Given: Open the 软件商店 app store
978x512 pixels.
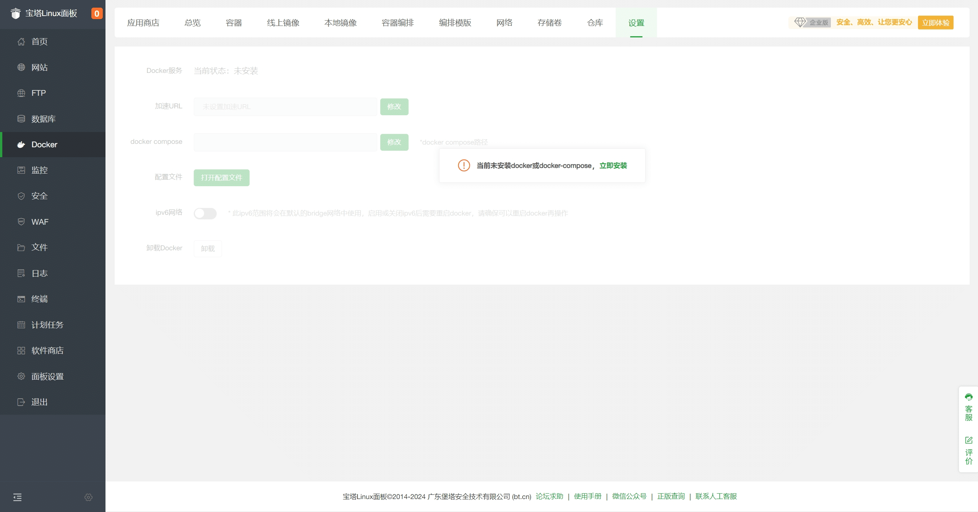Looking at the screenshot, I should [47, 350].
